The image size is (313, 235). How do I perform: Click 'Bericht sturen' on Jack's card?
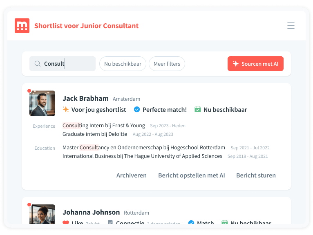[x=256, y=175]
